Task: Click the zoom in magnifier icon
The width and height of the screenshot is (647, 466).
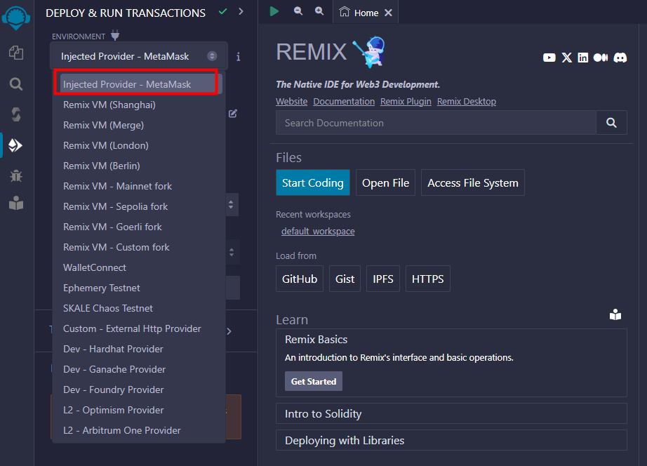Action: point(319,11)
